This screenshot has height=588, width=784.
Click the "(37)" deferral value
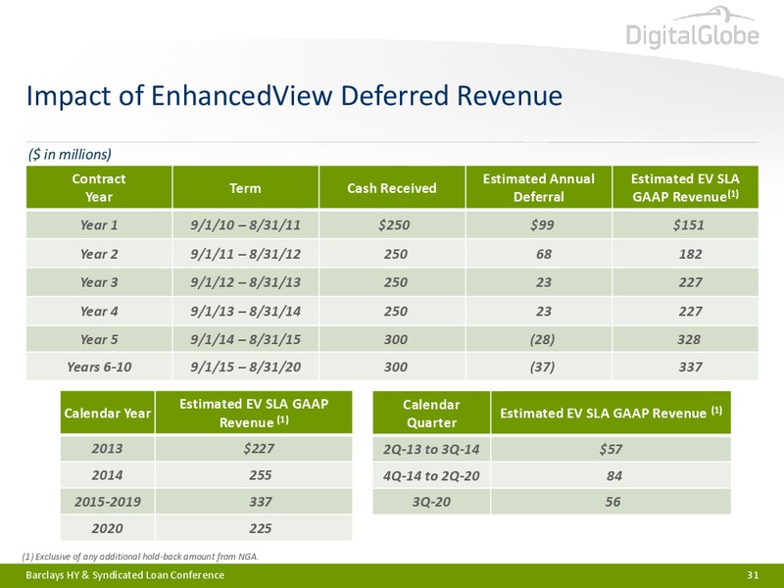(x=542, y=367)
